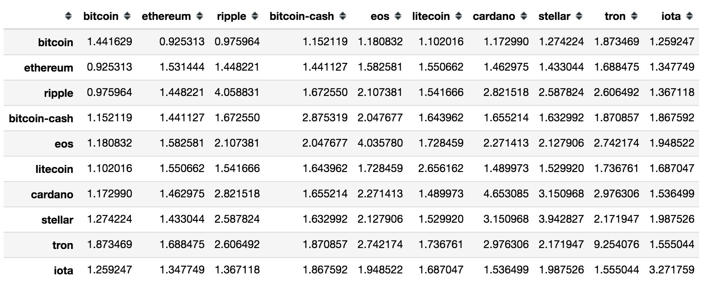Click cardano-cardano cell value 4.653085
709x287 pixels.
point(506,194)
